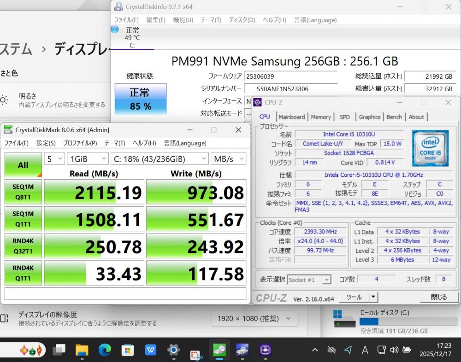The image size is (461, 362).
Task: Switch to CPU-Z via its taskbar icon
Action: point(265,350)
